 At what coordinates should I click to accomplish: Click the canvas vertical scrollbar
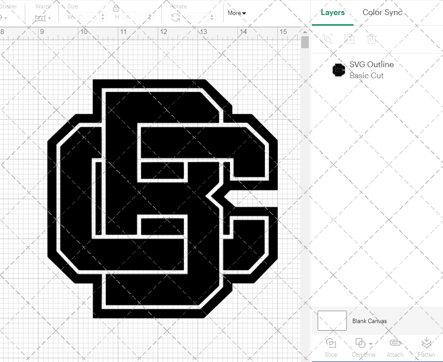[305, 42]
